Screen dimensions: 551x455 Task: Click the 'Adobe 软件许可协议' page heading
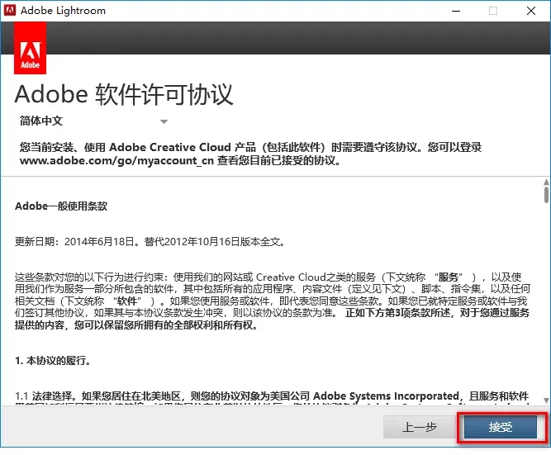click(x=125, y=92)
